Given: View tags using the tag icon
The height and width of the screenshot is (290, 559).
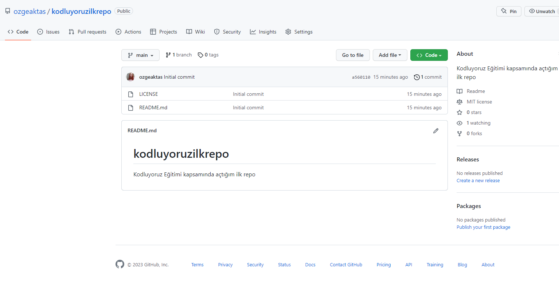Looking at the screenshot, I should point(200,55).
